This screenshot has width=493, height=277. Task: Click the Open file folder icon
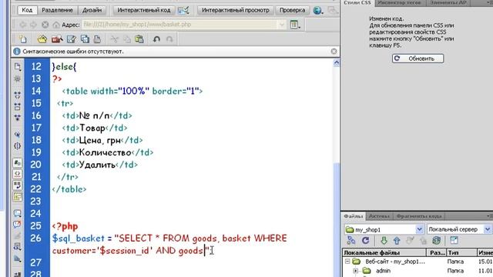[x=42, y=39]
